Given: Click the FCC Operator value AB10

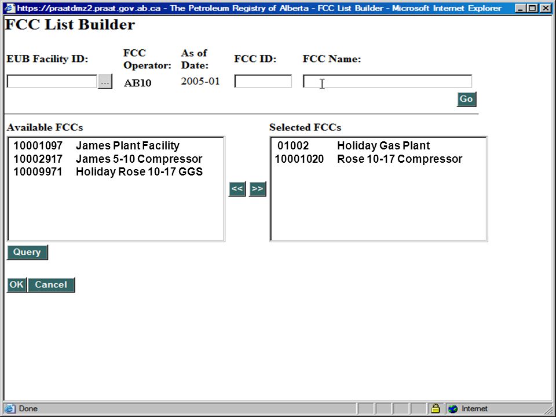Looking at the screenshot, I should (x=138, y=83).
